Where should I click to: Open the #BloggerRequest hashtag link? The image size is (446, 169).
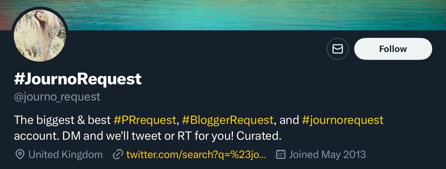click(x=228, y=120)
